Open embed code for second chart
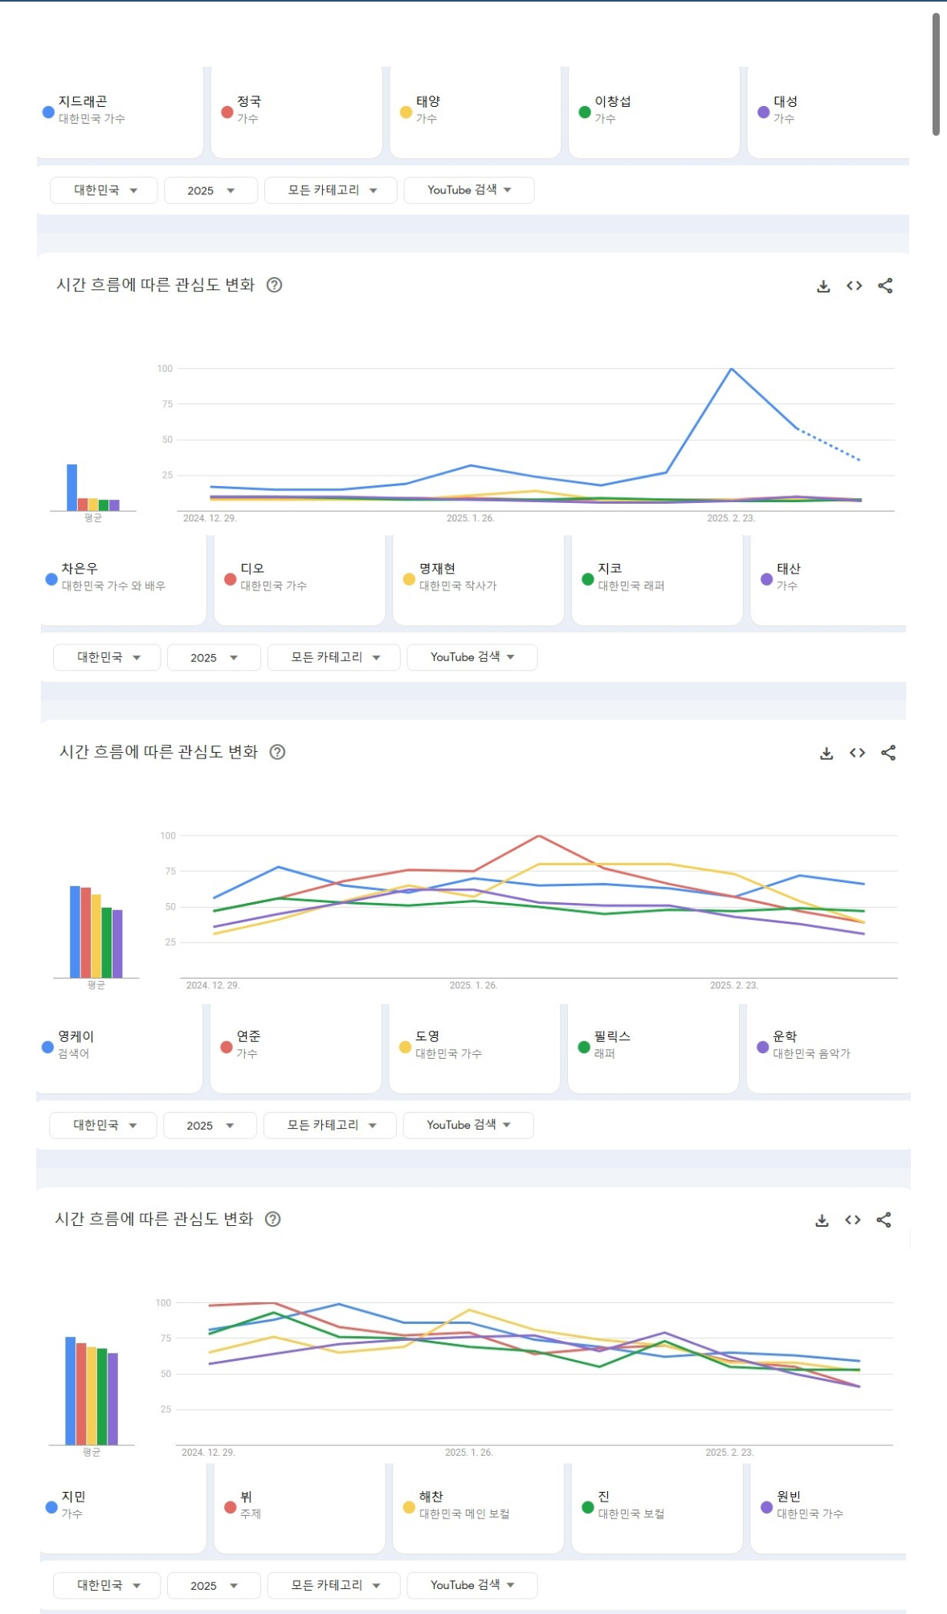 857,753
